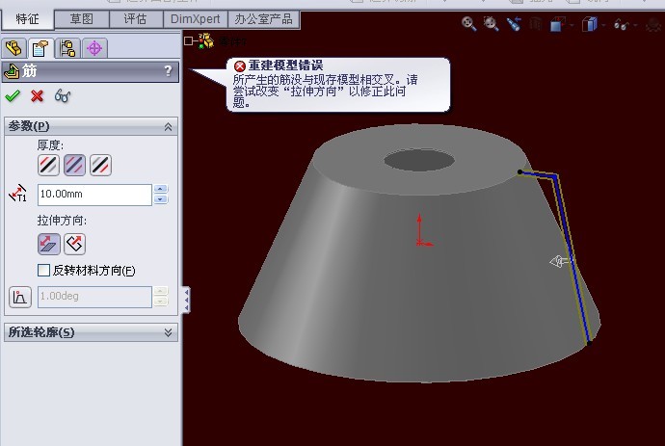Viewport: 665px width, 446px height.
Task: Open Hide/Show Items dropdown arrow
Action: click(635, 25)
